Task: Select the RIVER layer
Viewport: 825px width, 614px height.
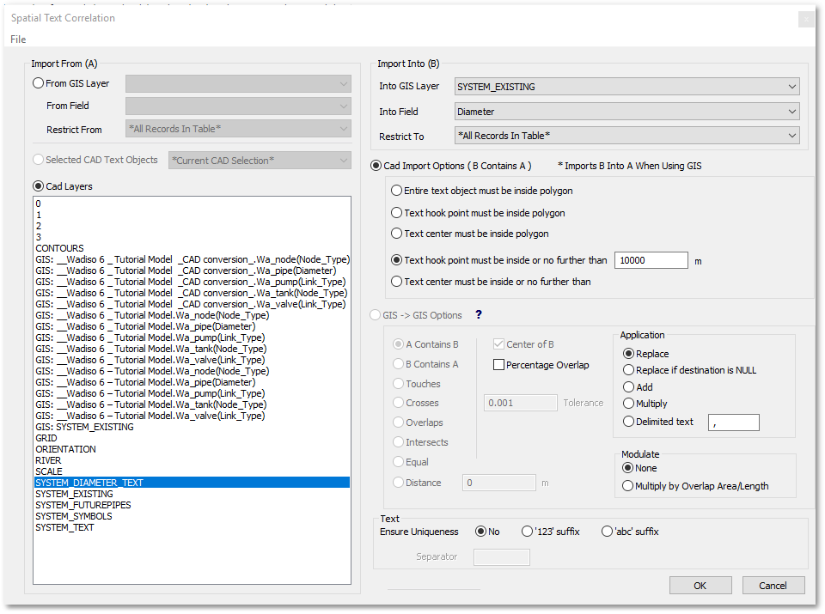Action: [192, 460]
